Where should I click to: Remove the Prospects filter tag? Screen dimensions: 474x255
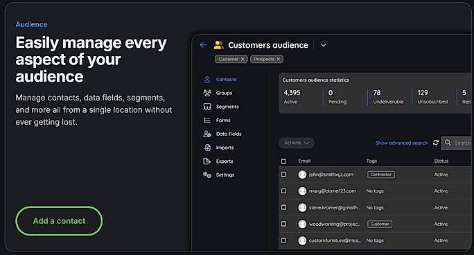(x=279, y=59)
